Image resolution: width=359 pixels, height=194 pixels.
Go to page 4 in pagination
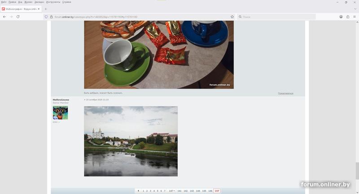coord(154,191)
